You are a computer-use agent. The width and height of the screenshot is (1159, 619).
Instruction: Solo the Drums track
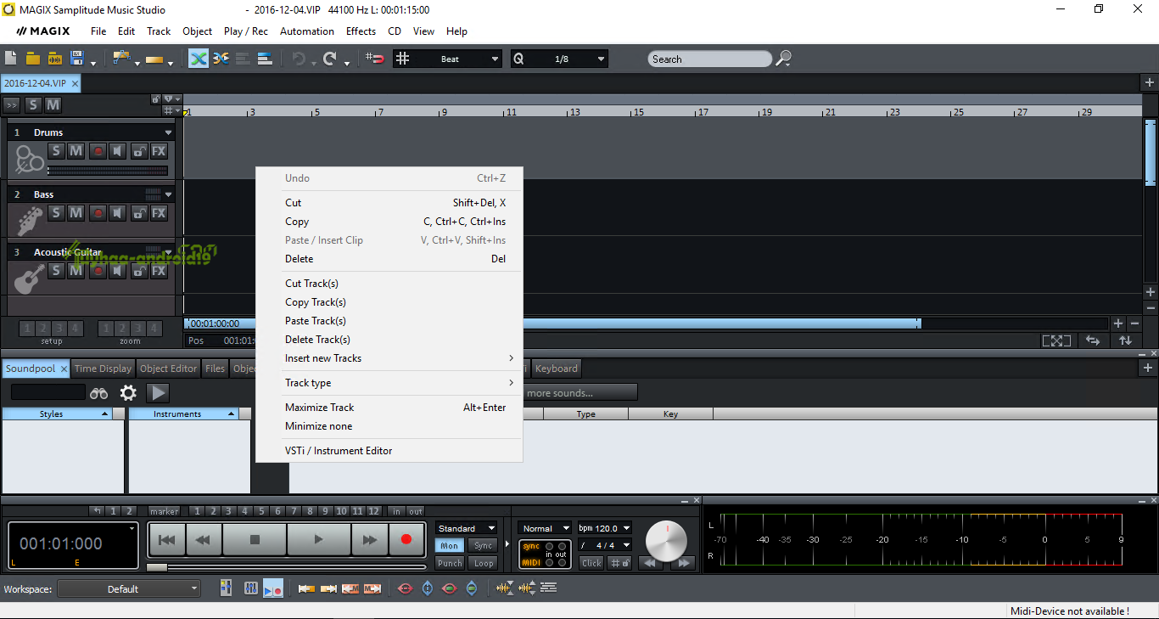tap(56, 151)
